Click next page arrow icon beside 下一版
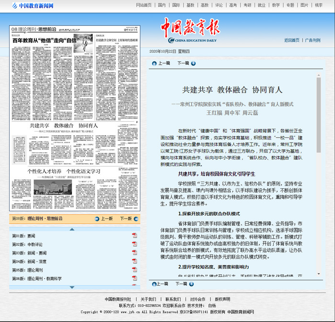The width and height of the screenshot is (335, 322). pyautogui.click(x=136, y=218)
